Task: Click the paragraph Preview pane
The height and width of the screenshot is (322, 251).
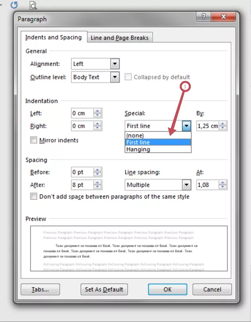Action: (x=129, y=248)
